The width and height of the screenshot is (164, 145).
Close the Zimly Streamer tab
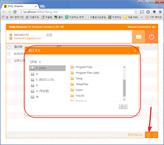click(x=36, y=6)
